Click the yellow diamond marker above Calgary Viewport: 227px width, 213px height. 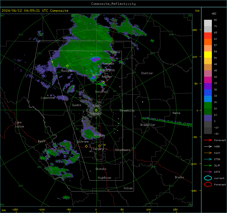[x=100, y=146]
